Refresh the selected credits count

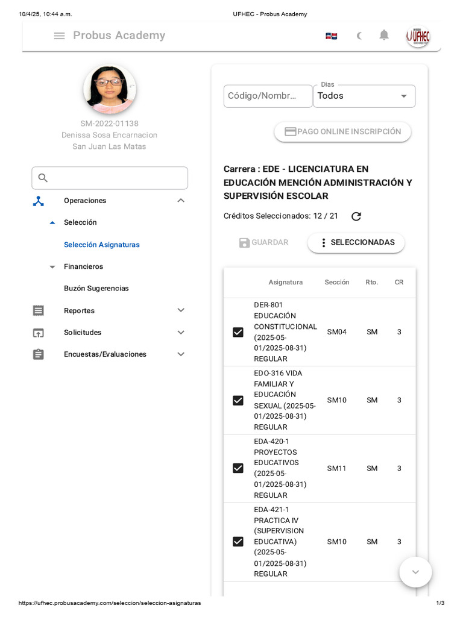point(356,216)
